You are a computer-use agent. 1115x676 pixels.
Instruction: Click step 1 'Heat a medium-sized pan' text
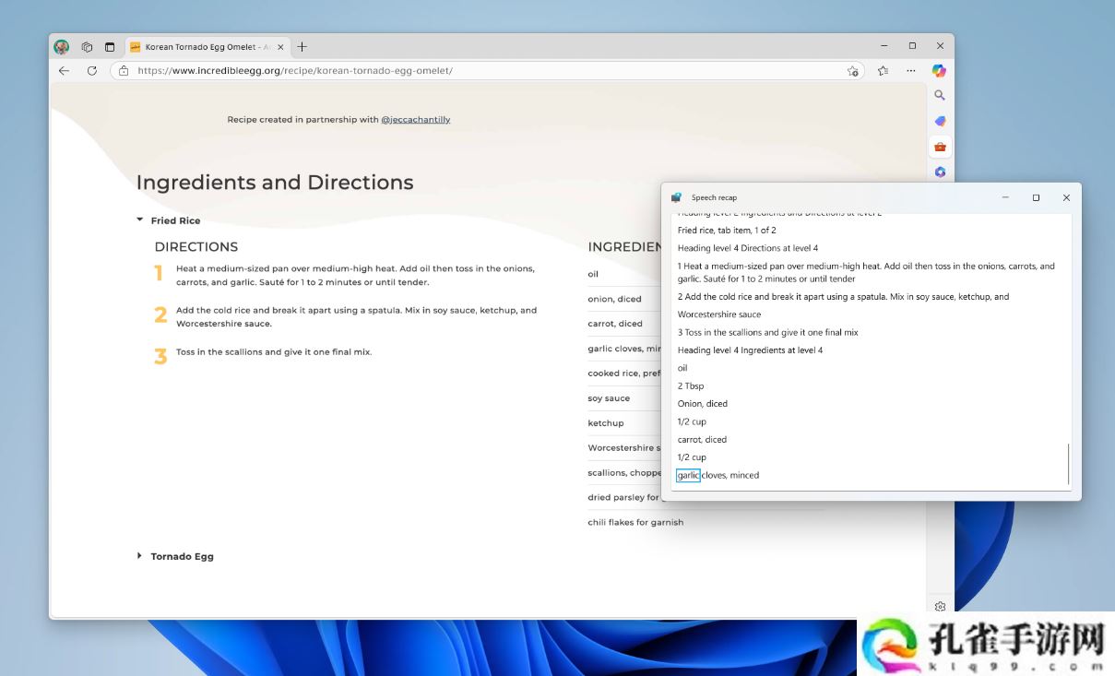[x=355, y=275]
